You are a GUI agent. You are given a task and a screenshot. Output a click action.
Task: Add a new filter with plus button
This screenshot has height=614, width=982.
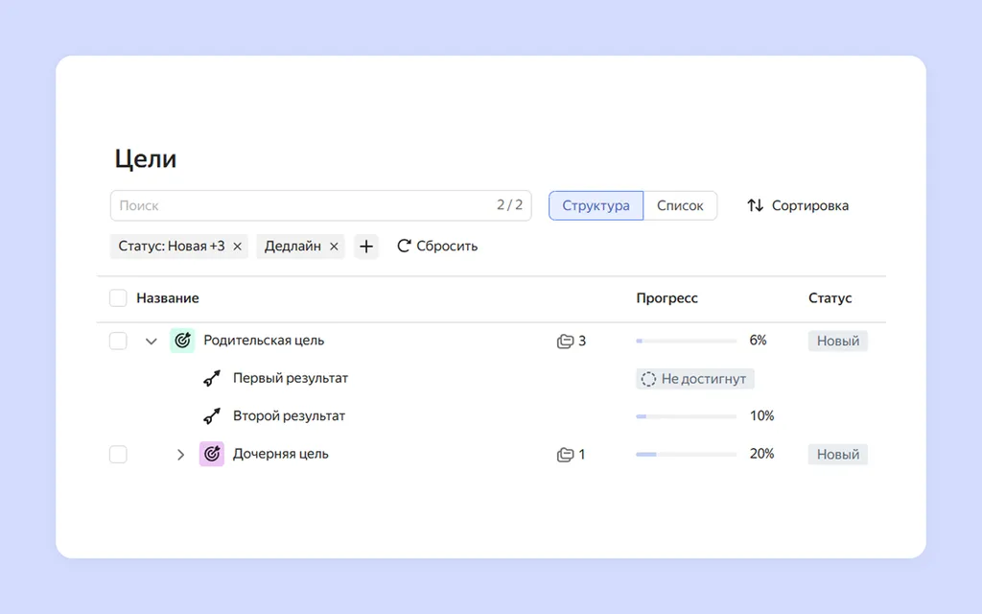[366, 247]
